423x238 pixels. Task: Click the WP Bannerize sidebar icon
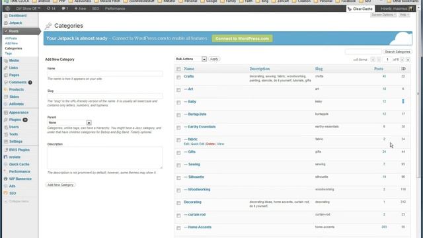(x=6, y=179)
